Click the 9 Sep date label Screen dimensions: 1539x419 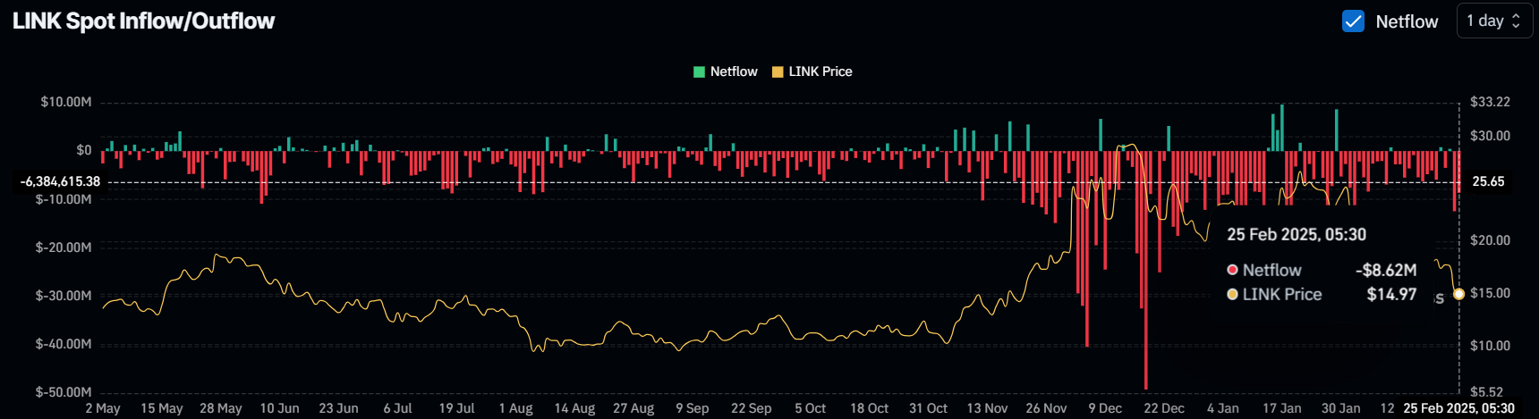coord(693,408)
